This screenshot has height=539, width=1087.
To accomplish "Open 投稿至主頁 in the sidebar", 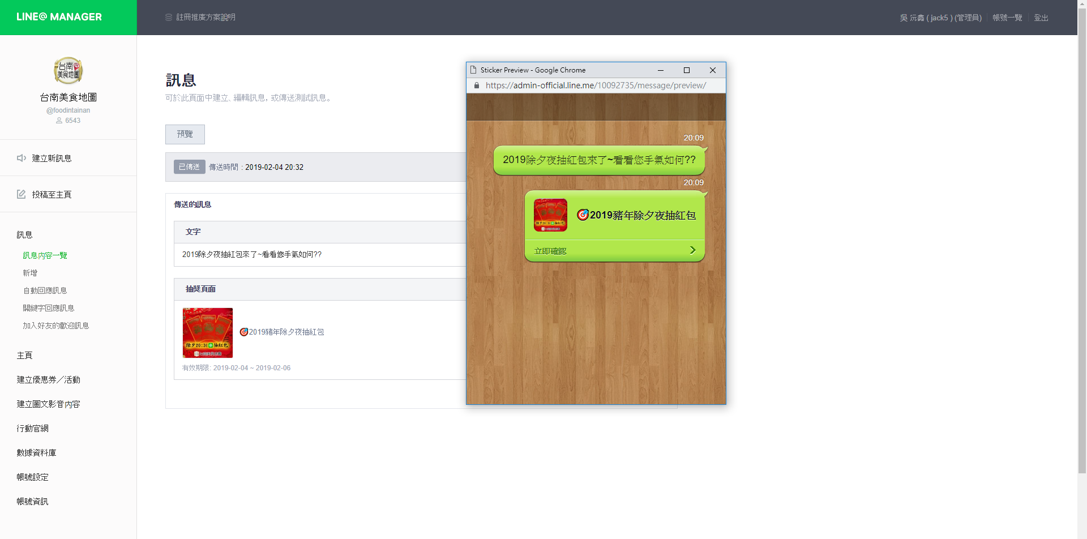I will coord(52,194).
